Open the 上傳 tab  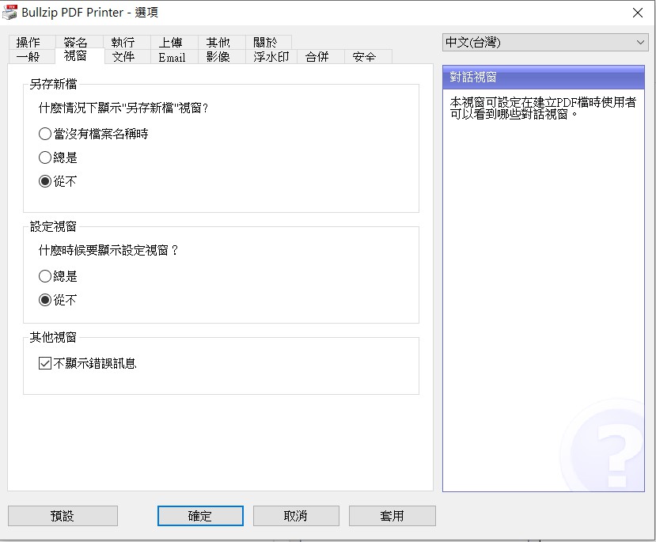pos(173,42)
